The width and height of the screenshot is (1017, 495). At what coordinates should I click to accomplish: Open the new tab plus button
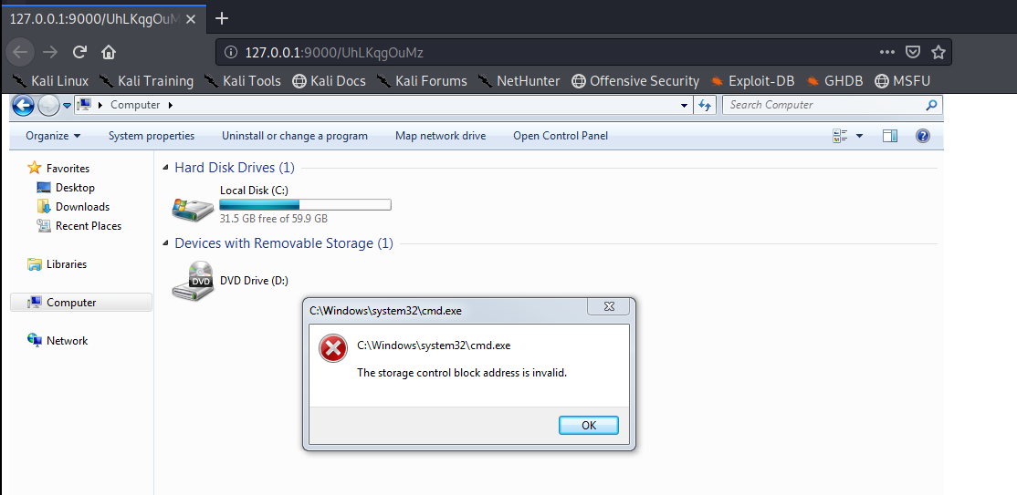[x=222, y=18]
